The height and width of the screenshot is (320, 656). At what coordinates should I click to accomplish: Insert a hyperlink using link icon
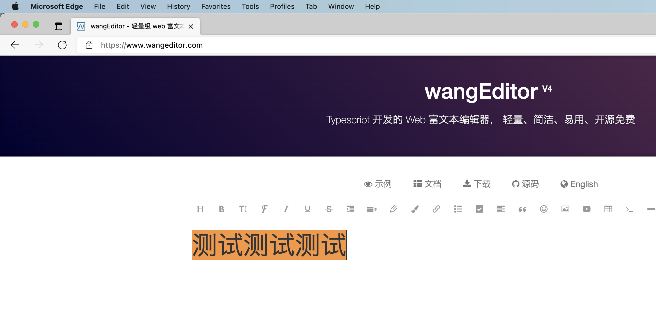[436, 209]
